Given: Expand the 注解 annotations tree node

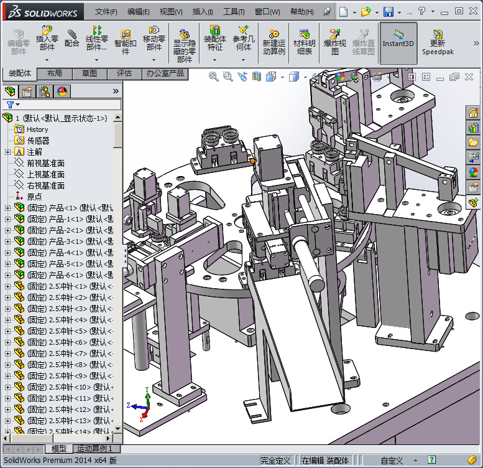Looking at the screenshot, I should coord(7,152).
